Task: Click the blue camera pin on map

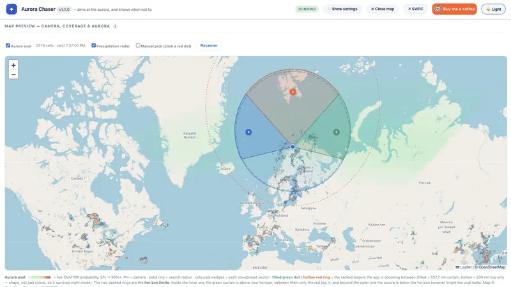Action: (293, 147)
